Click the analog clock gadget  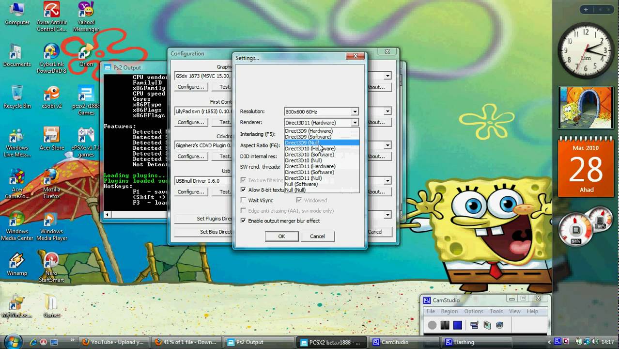(586, 50)
